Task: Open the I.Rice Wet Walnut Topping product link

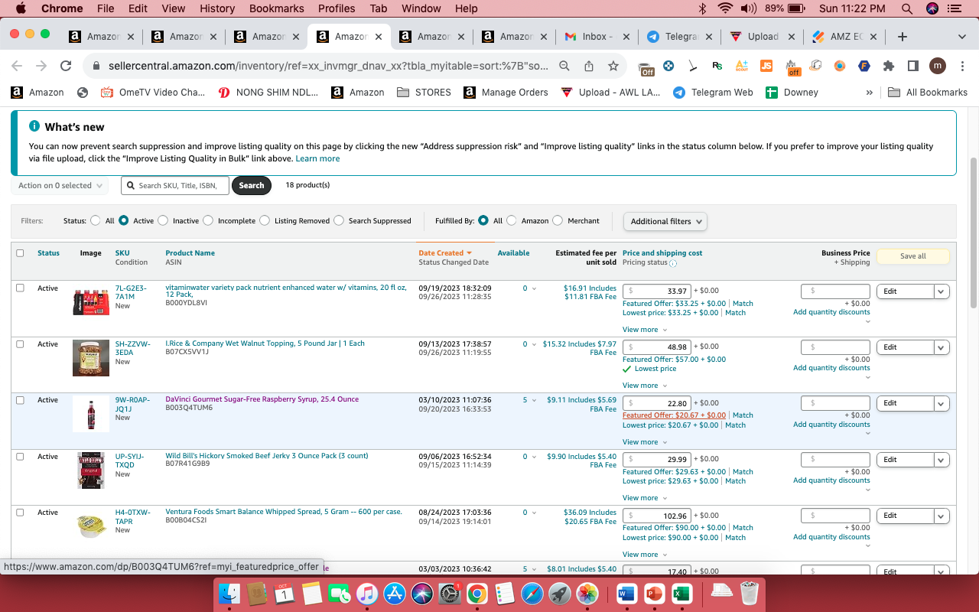Action: tap(265, 343)
